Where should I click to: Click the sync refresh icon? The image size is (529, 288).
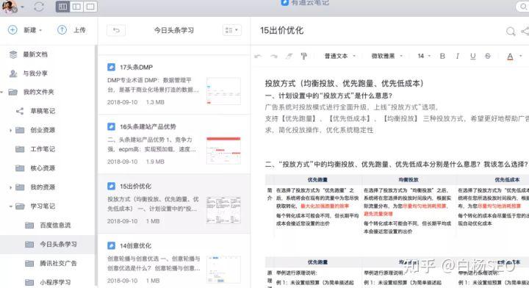tap(39, 7)
